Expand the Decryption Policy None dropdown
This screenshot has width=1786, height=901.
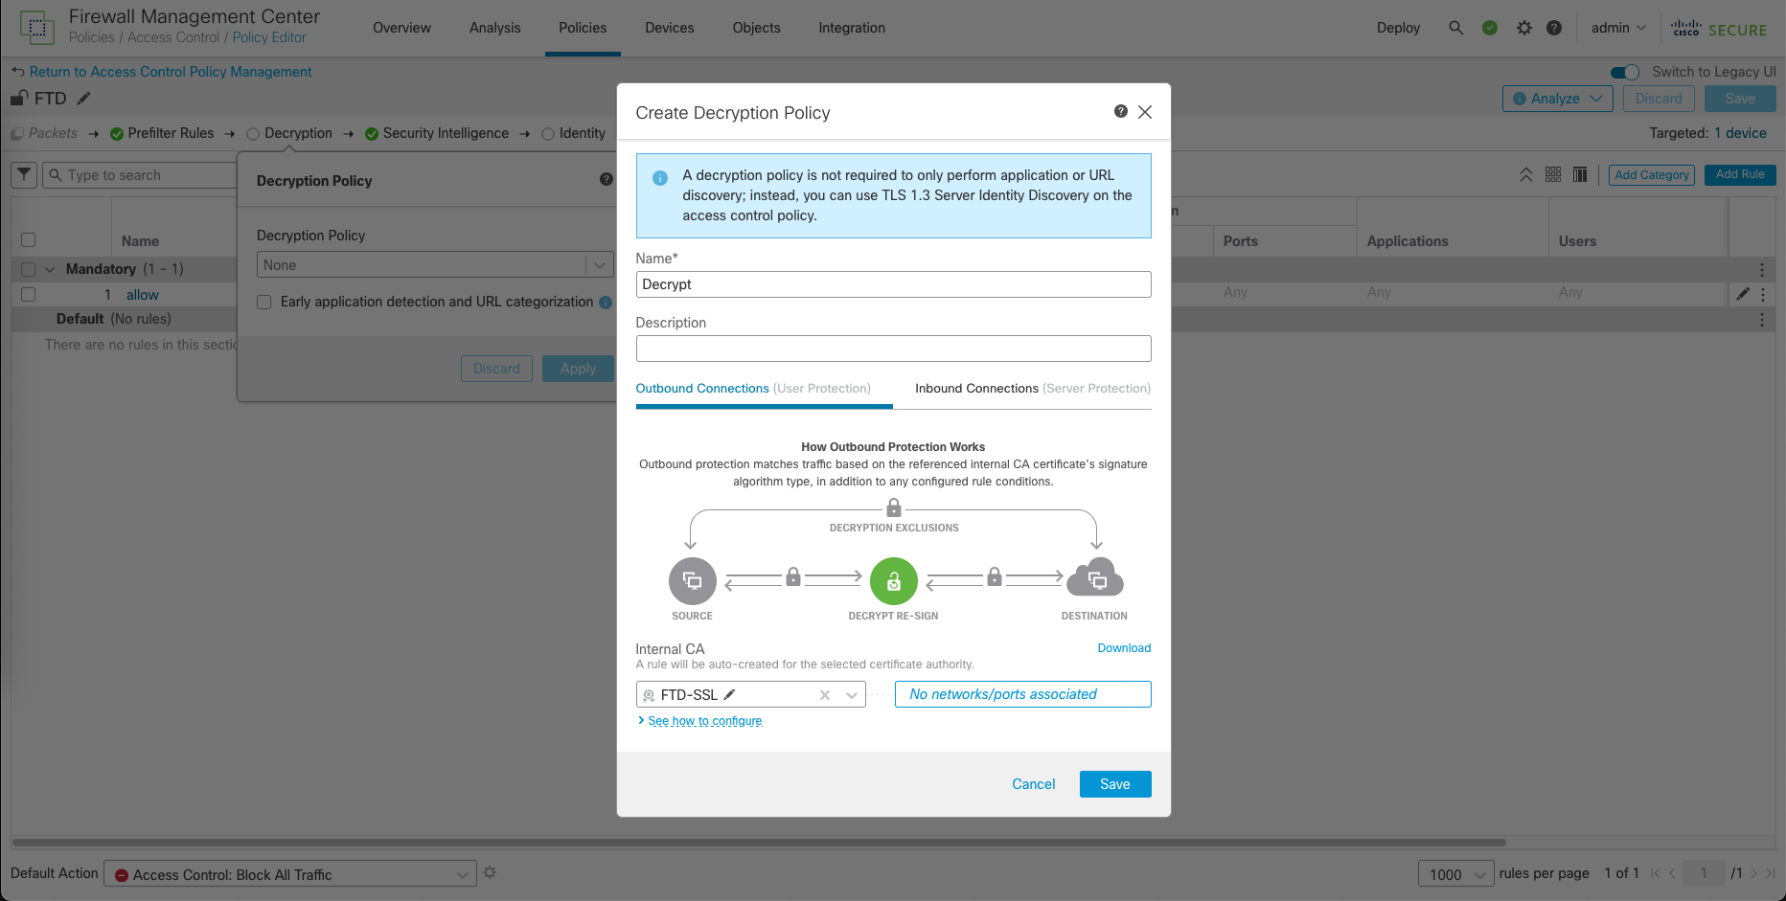pos(599,265)
